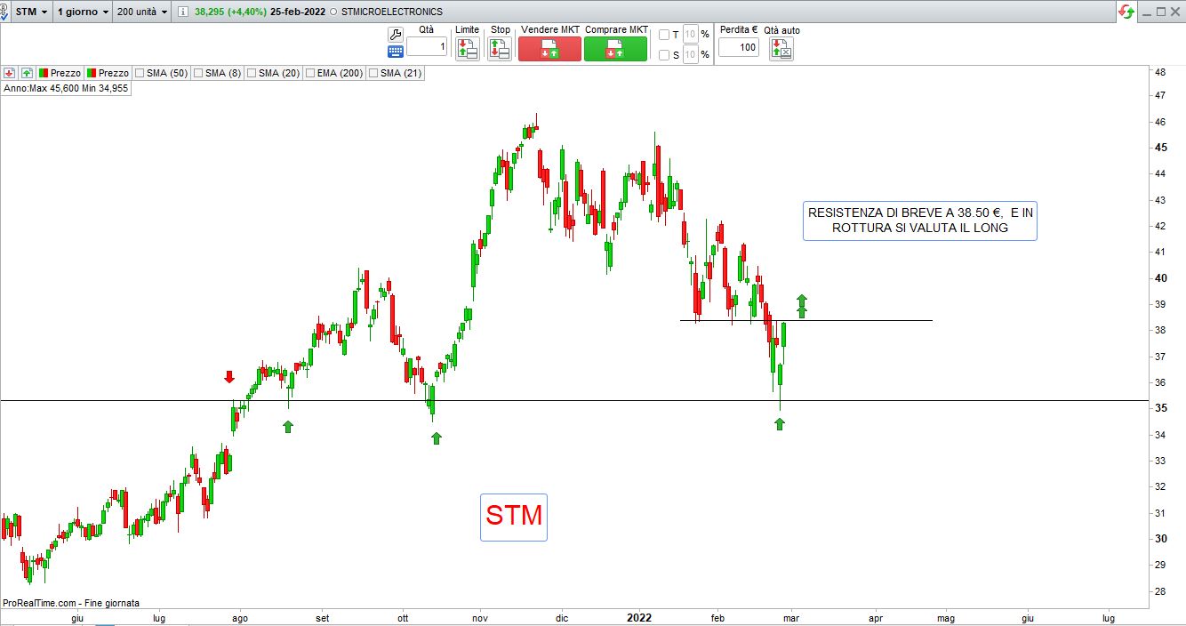This screenshot has height=626, width=1186.
Task: Click the green up-arrow icon in the indicator bar
Action: (27, 73)
